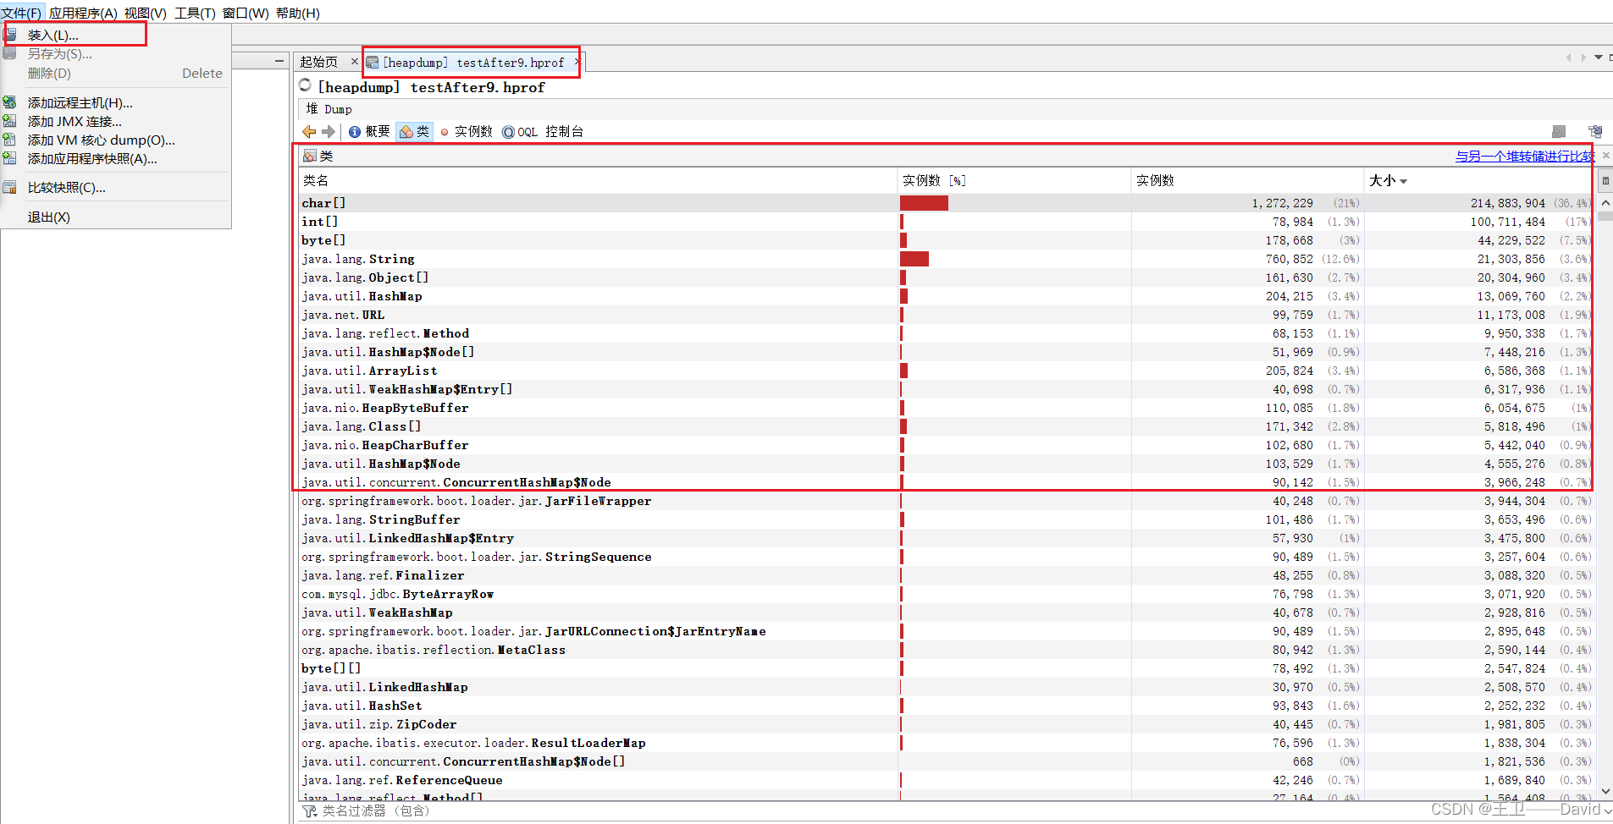The width and height of the screenshot is (1613, 824).
Task: Choose 添加 VM 核心 dump(O)... entry
Action: (115, 140)
